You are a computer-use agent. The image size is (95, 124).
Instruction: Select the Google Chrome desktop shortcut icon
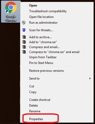point(11,12)
